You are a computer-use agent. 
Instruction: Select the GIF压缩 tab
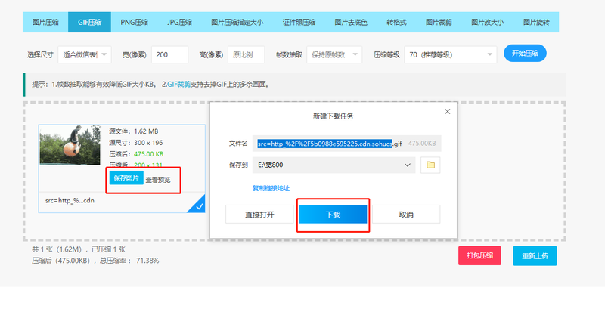pyautogui.click(x=89, y=23)
